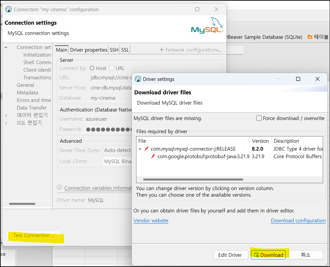Switch to the SSL tab
This screenshot has width=330, height=267.
click(125, 50)
